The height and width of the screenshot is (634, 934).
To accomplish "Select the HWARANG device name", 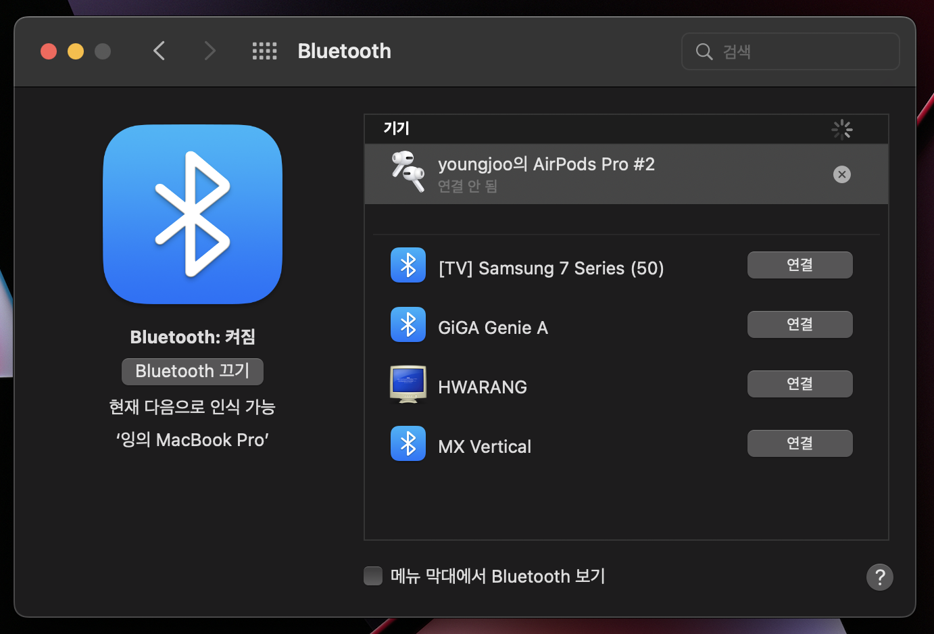I will [483, 387].
